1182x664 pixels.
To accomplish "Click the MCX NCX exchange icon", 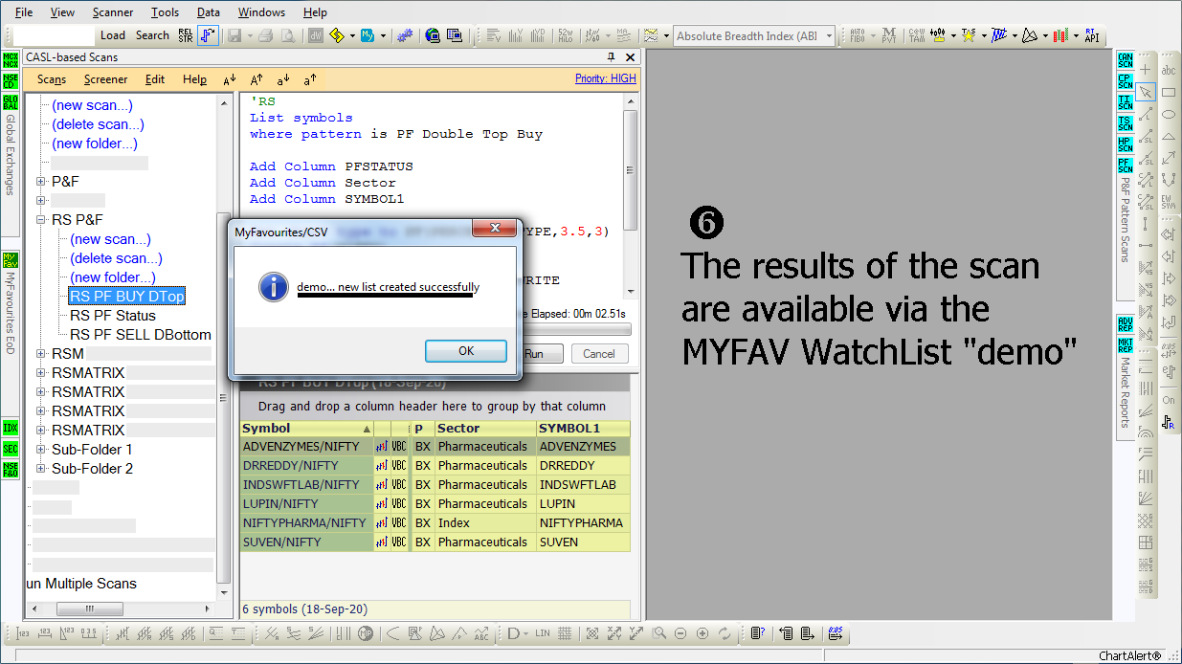I will click(11, 60).
